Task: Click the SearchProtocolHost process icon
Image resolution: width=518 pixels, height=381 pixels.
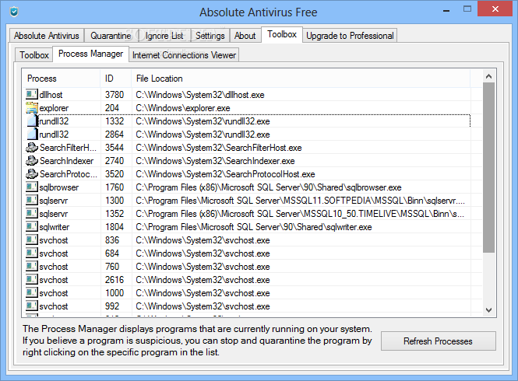Action: [x=32, y=174]
